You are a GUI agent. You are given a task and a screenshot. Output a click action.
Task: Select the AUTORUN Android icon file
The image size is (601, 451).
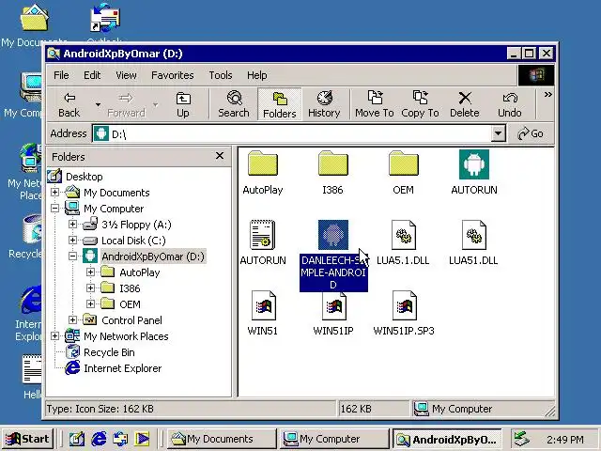[474, 173]
